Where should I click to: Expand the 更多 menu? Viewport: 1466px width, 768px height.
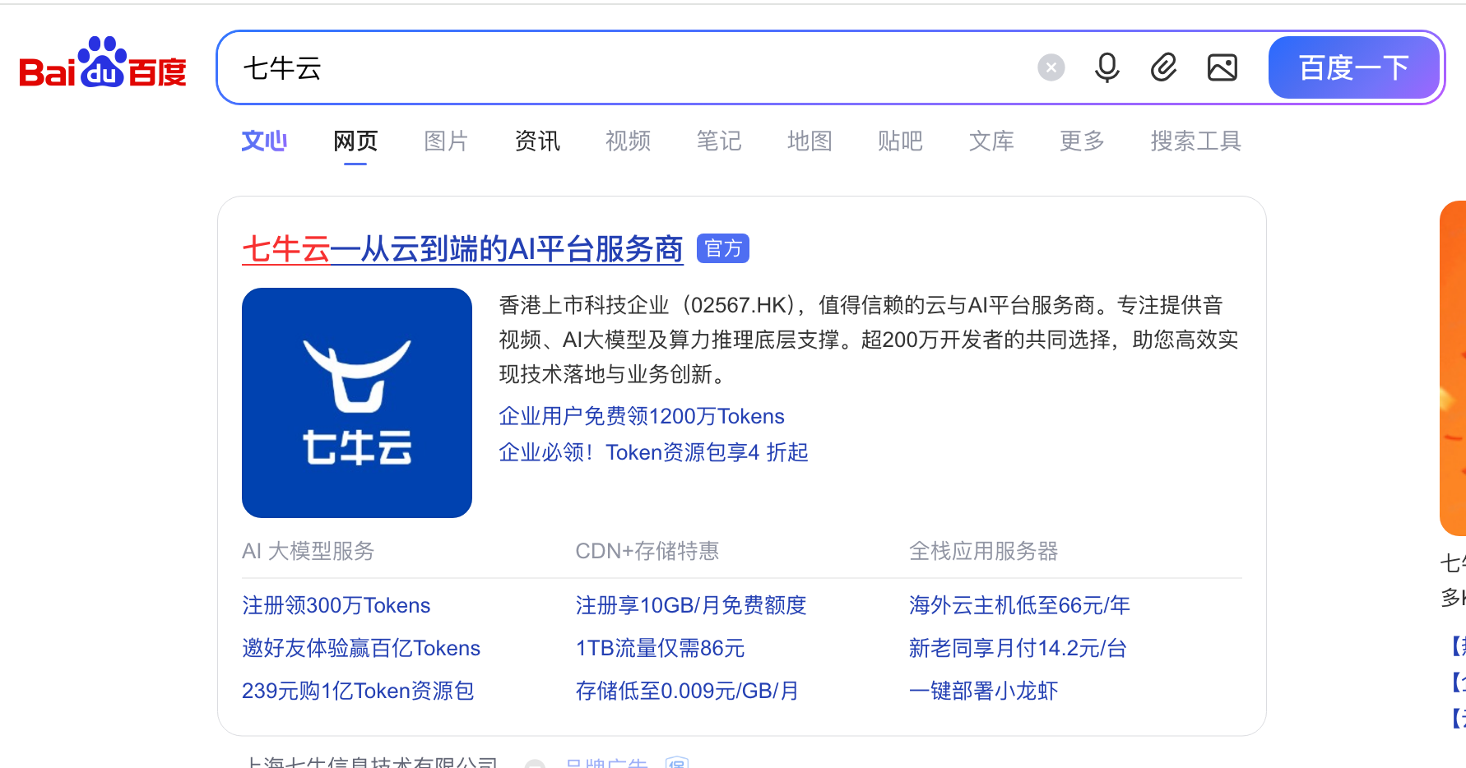coord(1082,141)
